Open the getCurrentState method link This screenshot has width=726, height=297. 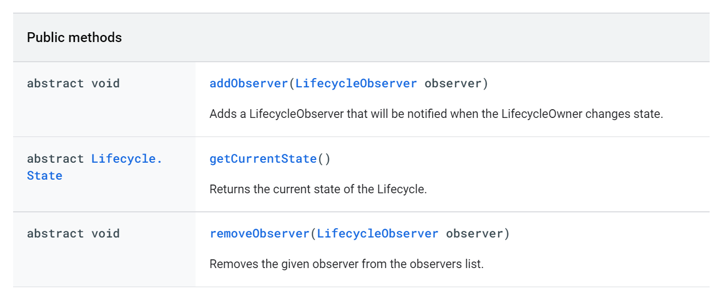pyautogui.click(x=263, y=159)
